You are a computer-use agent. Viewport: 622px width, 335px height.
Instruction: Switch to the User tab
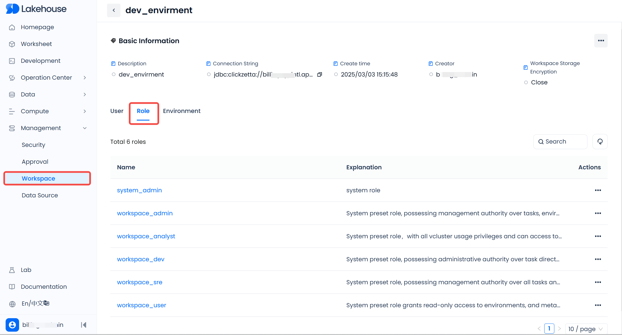117,111
